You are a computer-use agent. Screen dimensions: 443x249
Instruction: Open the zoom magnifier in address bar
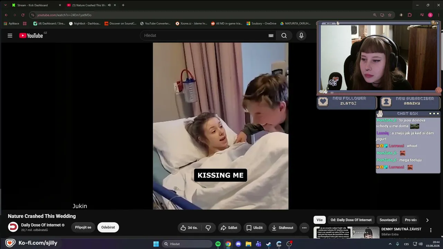[x=375, y=15]
